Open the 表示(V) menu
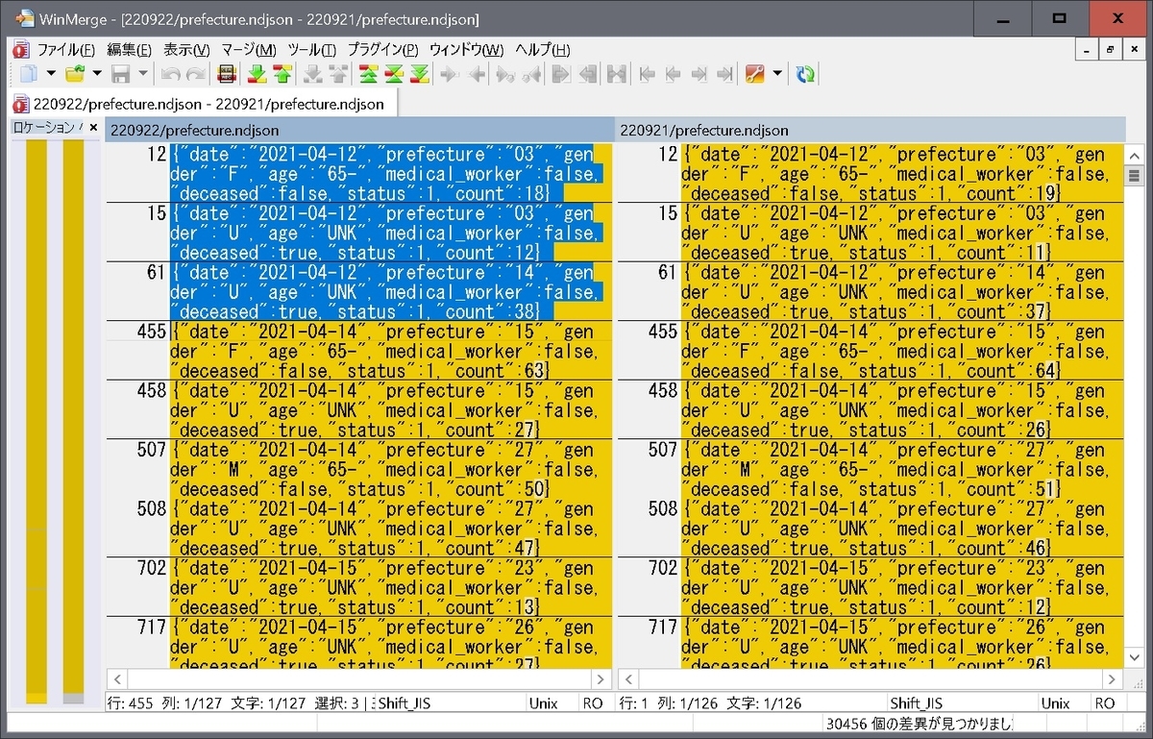Viewport: 1153px width, 739px height. pyautogui.click(x=186, y=50)
